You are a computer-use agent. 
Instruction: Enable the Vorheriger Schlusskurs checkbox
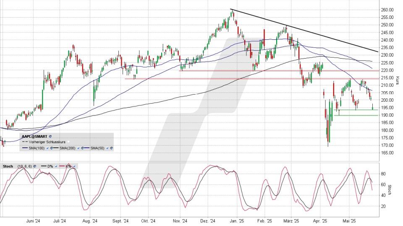[68, 142]
